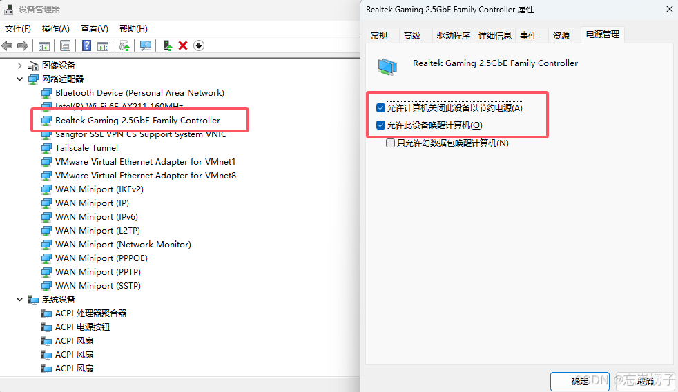Screen dimensions: 678x392
Task: Toggle 允许计算机关闭此设备以节约电源 checkbox
Action: click(x=380, y=107)
